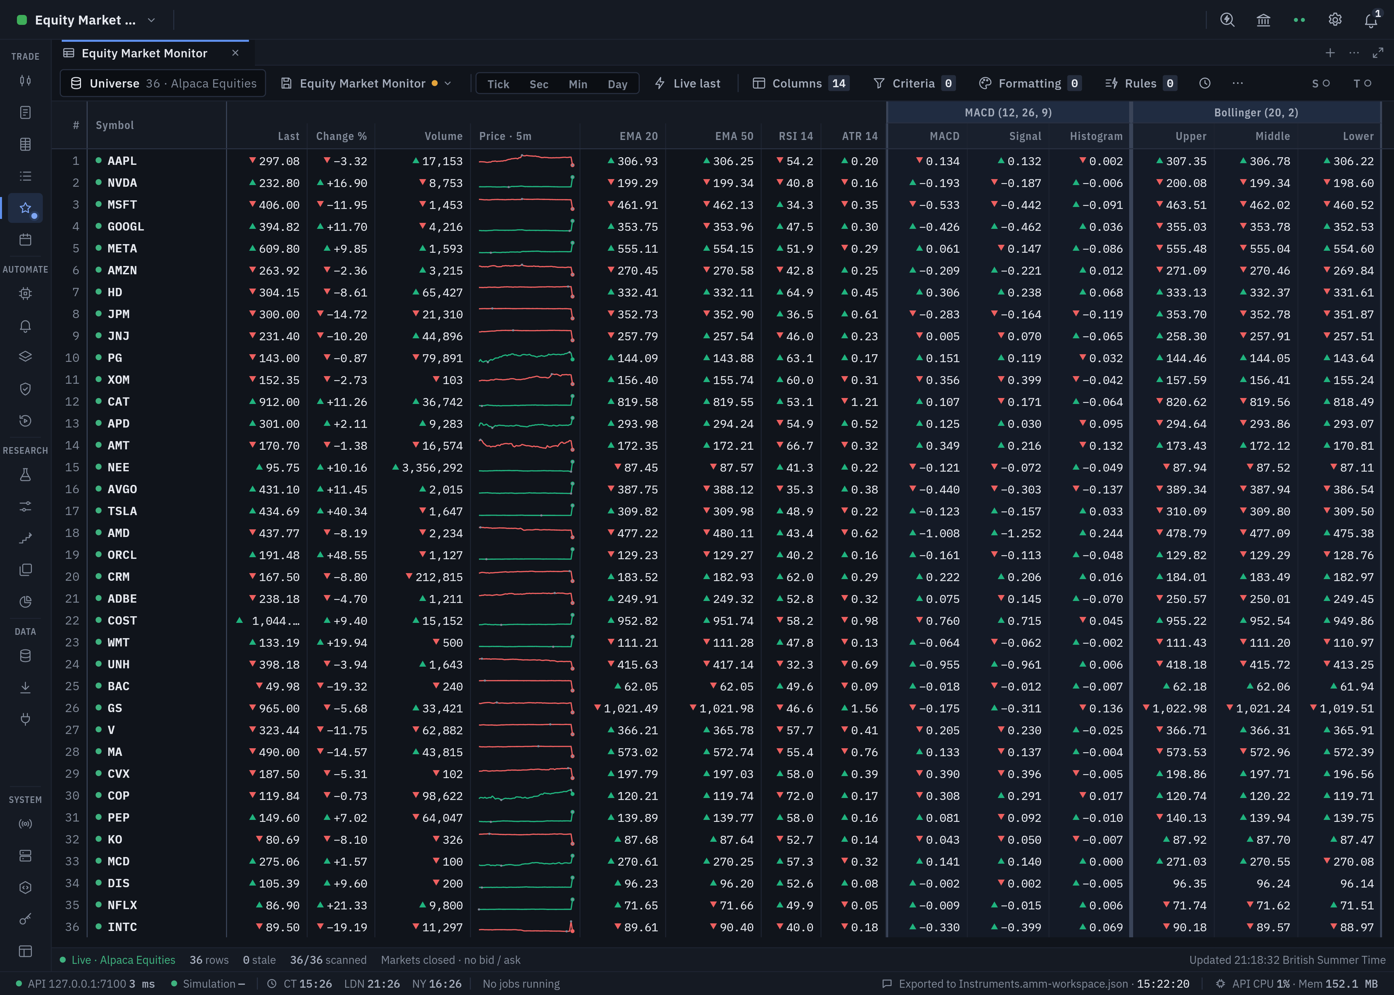Screen dimensions: 1394x995
Task: Close the Equity Market Monitor tab
Action: click(x=235, y=53)
